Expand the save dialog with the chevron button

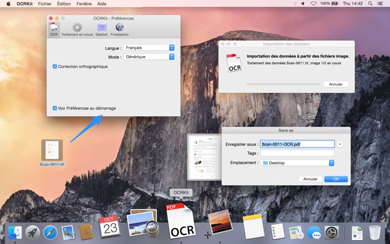coord(340,144)
